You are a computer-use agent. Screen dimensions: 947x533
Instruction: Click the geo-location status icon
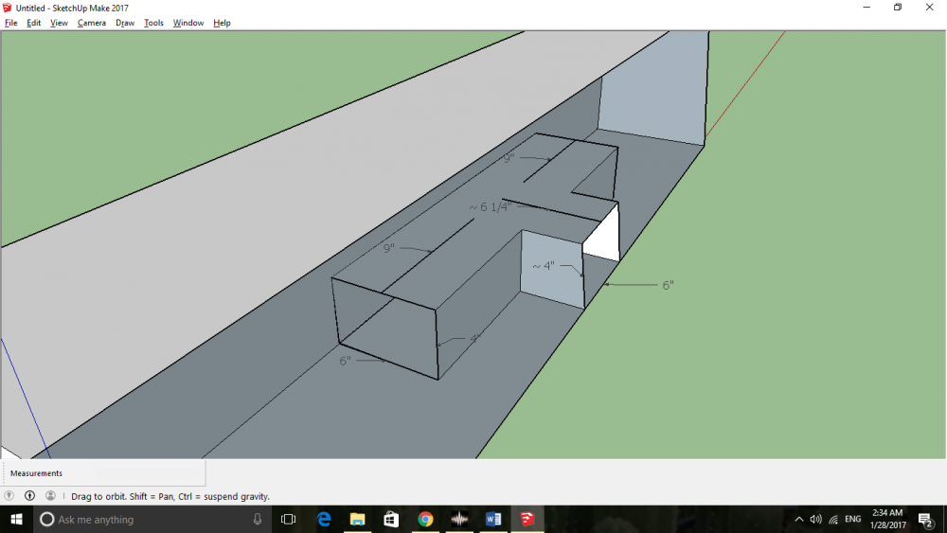(9, 495)
